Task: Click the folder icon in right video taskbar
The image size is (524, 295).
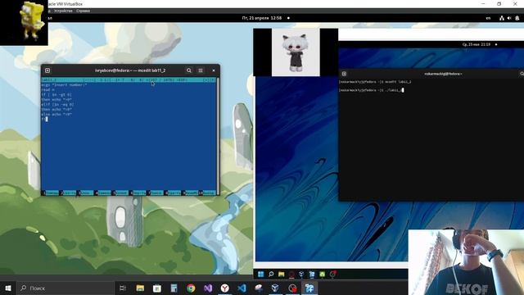Action: tap(282, 275)
